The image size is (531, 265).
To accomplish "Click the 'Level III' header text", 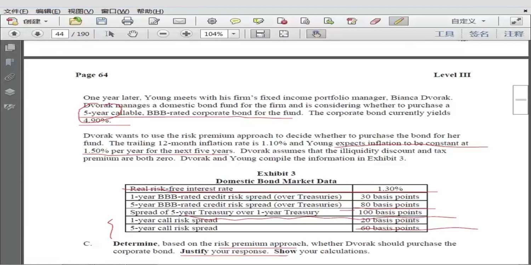I will (x=452, y=75).
